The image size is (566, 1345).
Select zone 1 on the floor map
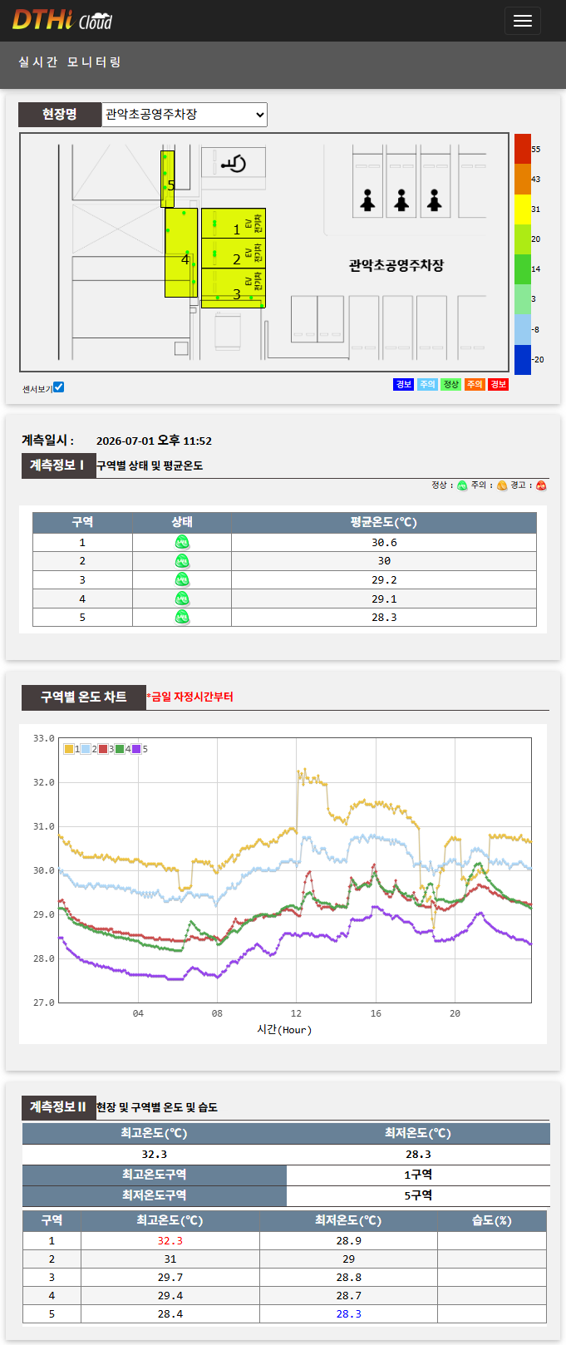click(x=234, y=223)
